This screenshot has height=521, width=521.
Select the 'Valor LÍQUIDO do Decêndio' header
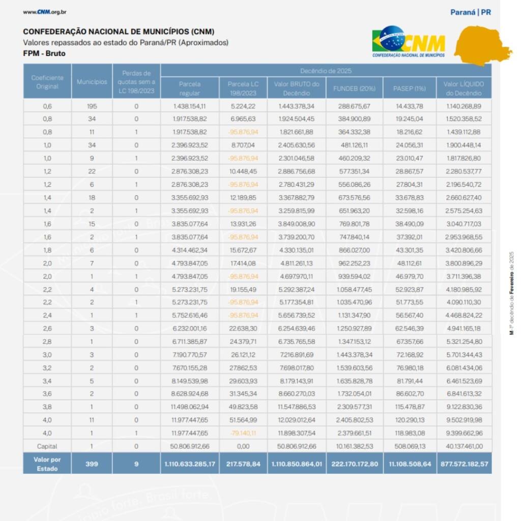(x=464, y=89)
